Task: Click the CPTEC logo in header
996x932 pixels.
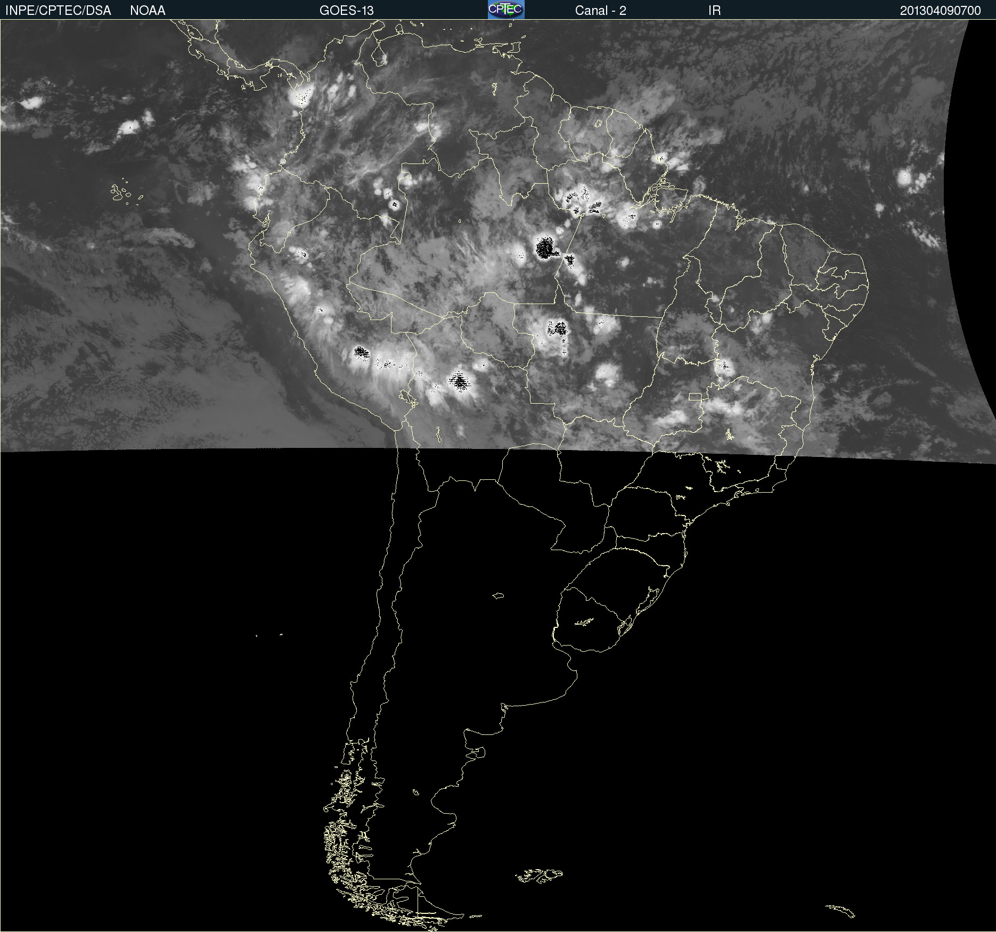Action: (506, 10)
